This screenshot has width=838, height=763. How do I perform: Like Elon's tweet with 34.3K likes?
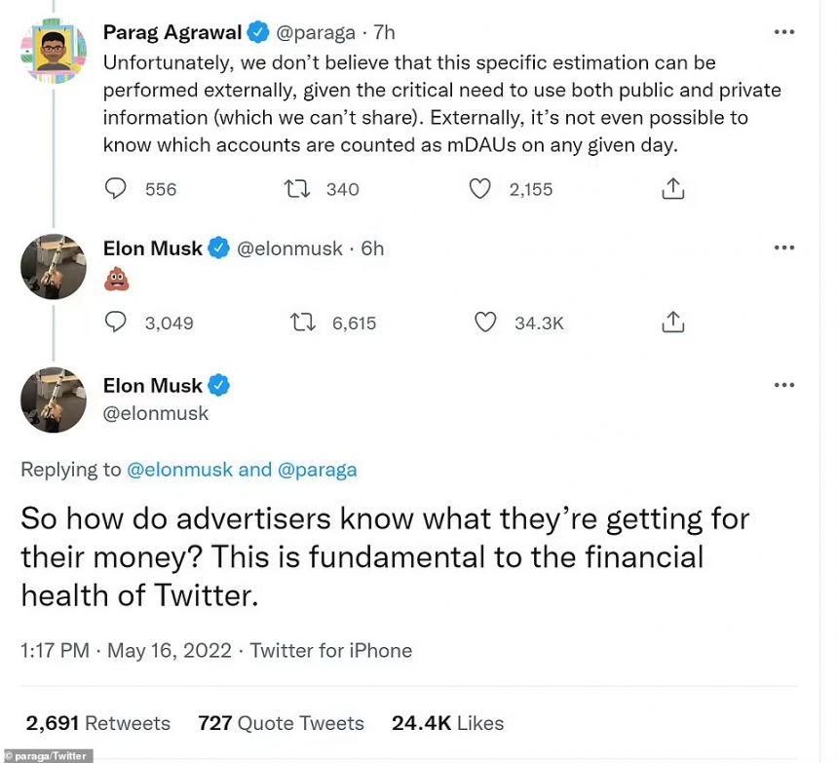pos(485,323)
